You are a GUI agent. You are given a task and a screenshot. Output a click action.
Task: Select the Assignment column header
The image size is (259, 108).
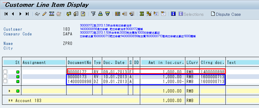pyautogui.click(x=44, y=62)
